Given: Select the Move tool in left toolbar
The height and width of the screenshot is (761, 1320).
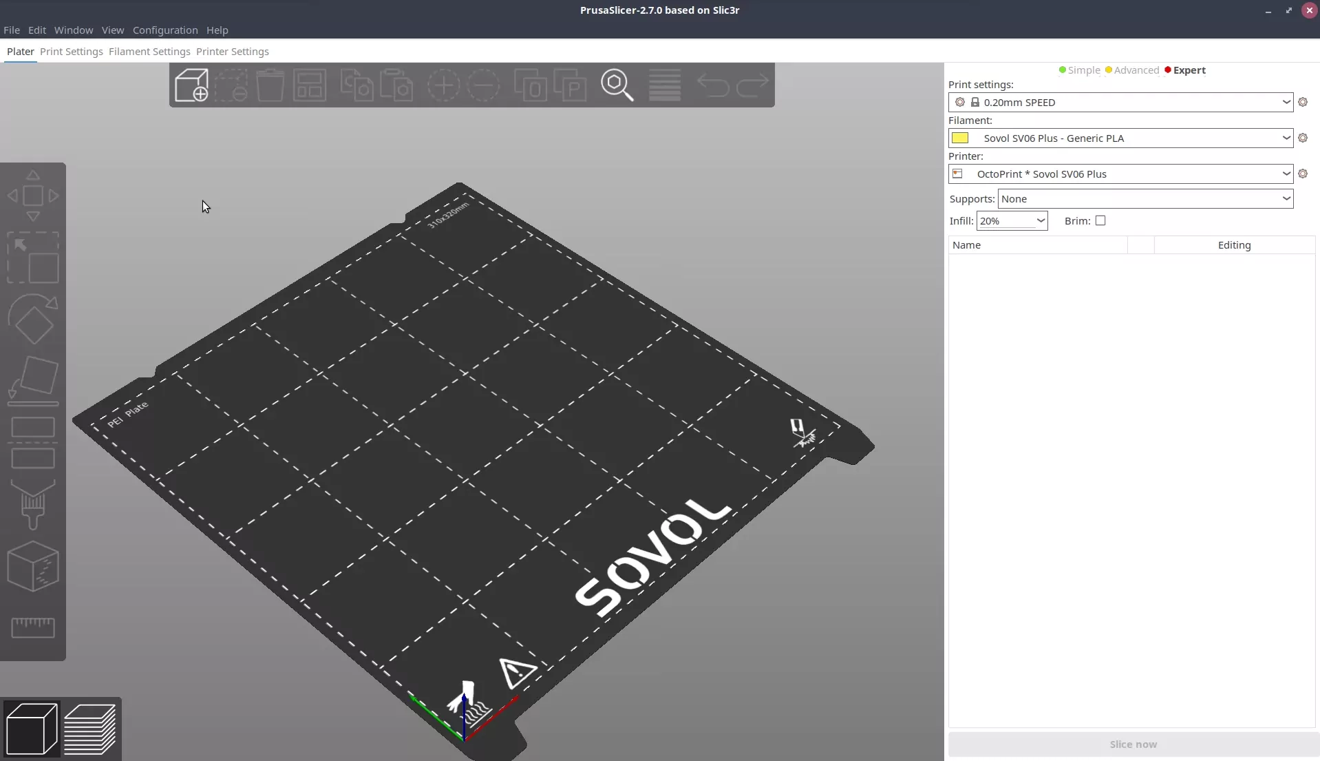Looking at the screenshot, I should click(x=32, y=196).
